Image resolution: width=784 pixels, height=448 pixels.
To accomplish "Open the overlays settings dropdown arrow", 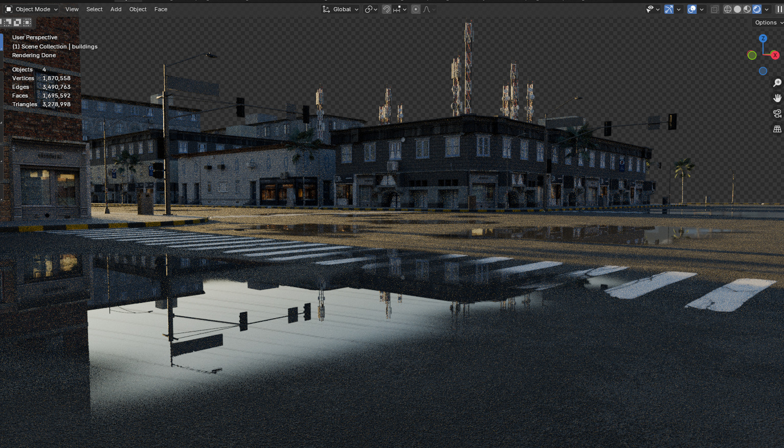I will click(702, 9).
